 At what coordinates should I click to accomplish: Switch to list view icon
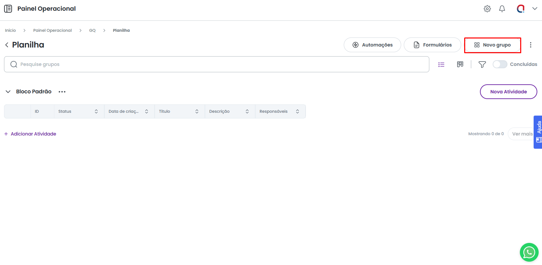pyautogui.click(x=441, y=65)
